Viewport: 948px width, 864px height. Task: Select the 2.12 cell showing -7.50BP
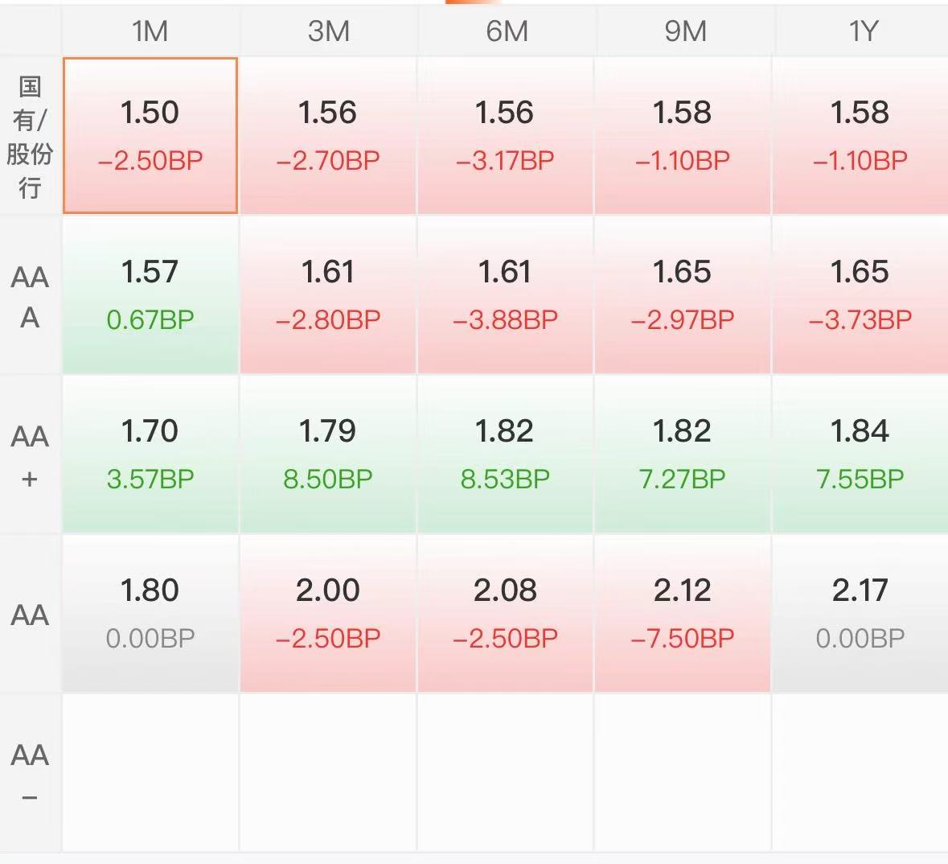pos(683,614)
